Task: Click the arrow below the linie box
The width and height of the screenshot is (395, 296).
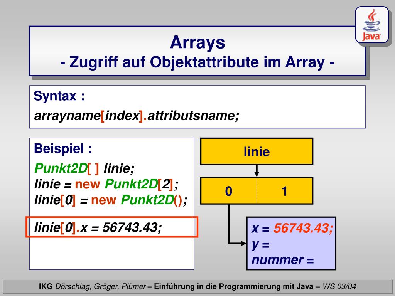Action: [x=257, y=171]
